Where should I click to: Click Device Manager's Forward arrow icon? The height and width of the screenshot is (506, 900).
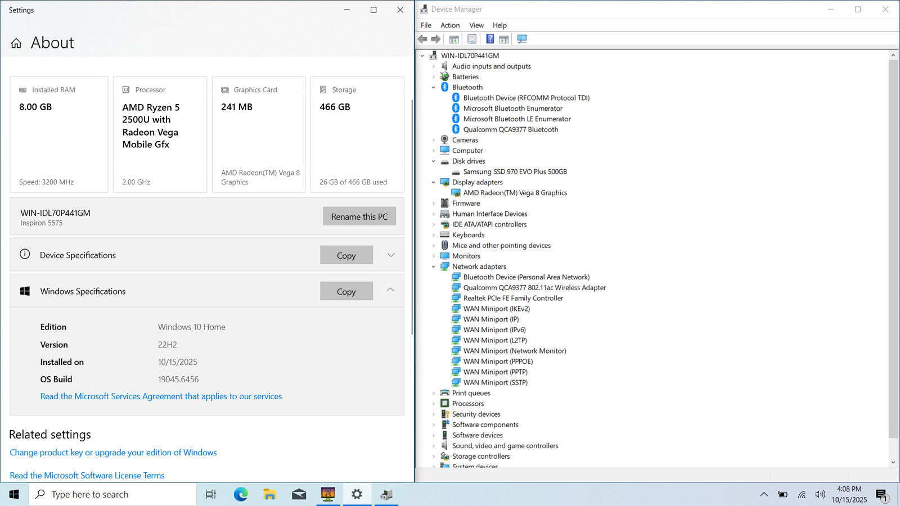(x=436, y=39)
